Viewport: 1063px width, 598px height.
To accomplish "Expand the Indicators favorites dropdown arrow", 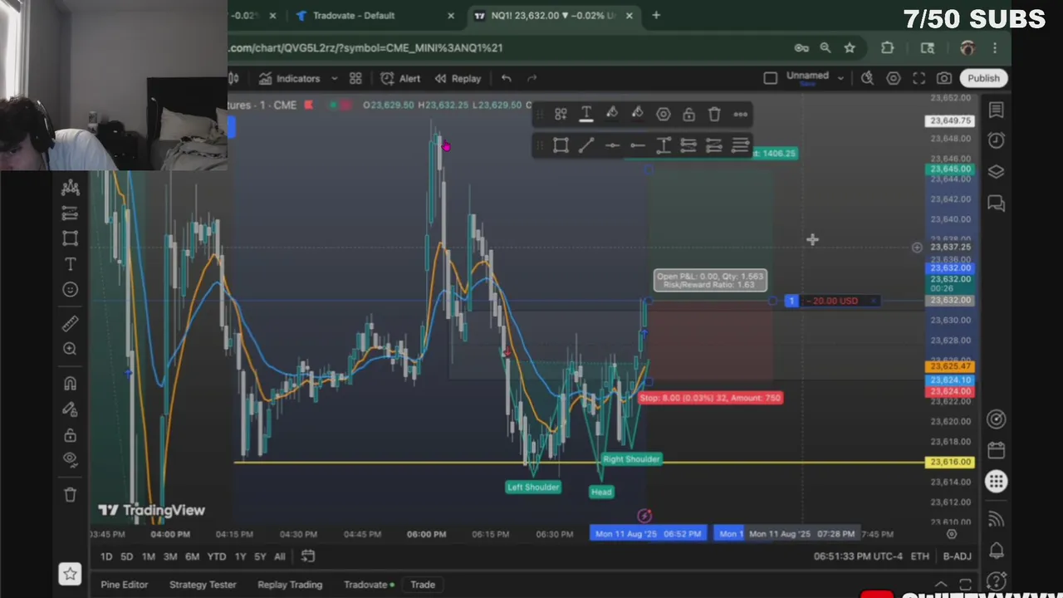I will (334, 78).
